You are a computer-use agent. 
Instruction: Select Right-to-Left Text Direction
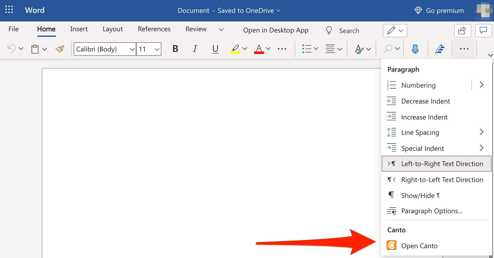[x=442, y=180]
